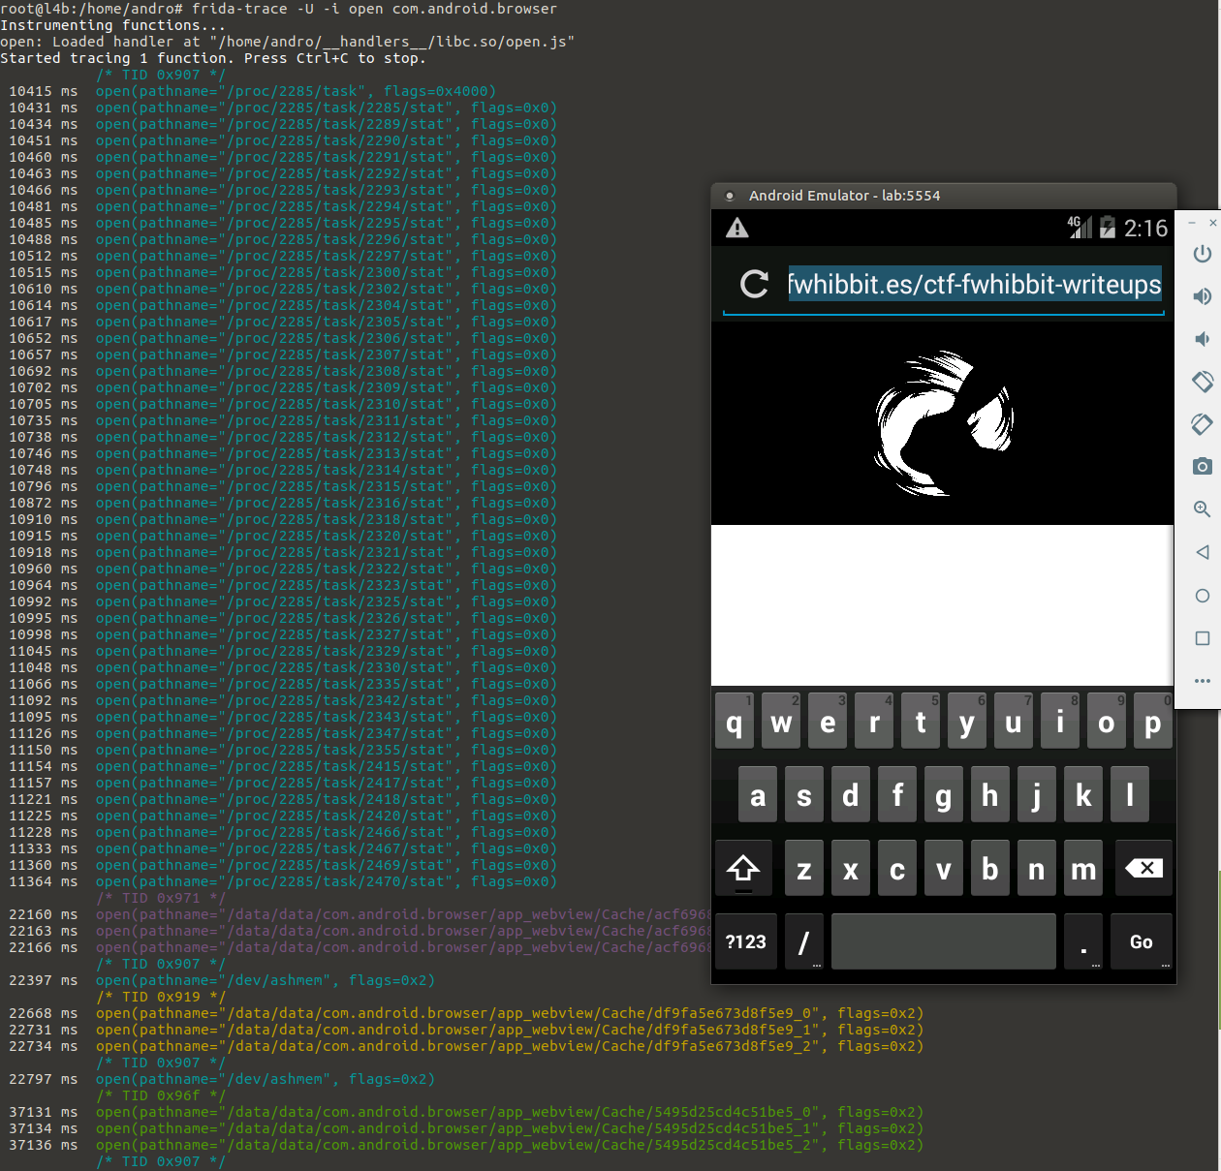Expand the emulator extended controls (three dots)
1221x1171 pixels.
[x=1202, y=681]
